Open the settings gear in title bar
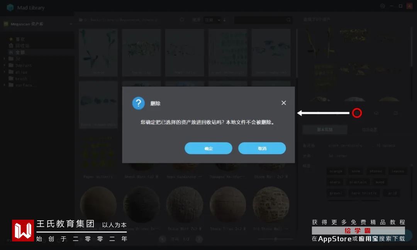The height and width of the screenshot is (250, 417). coord(382,6)
